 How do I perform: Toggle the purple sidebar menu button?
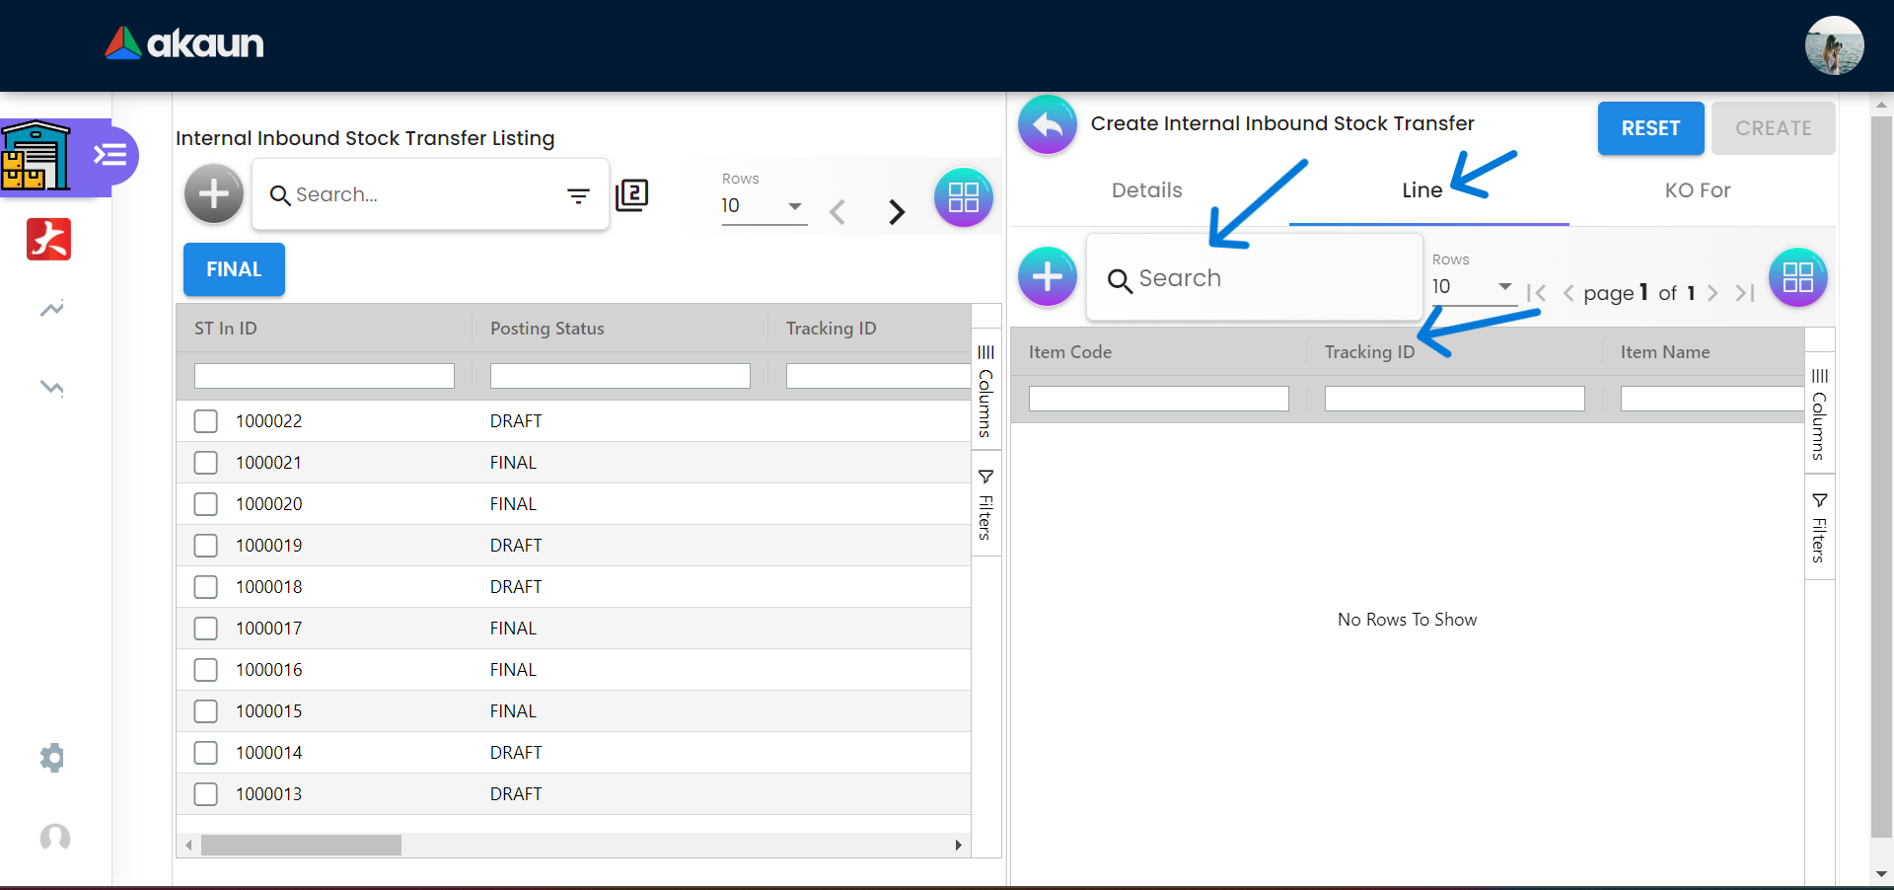(109, 155)
